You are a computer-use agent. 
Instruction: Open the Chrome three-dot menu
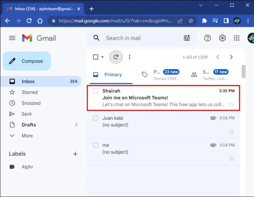pyautogui.click(x=248, y=21)
